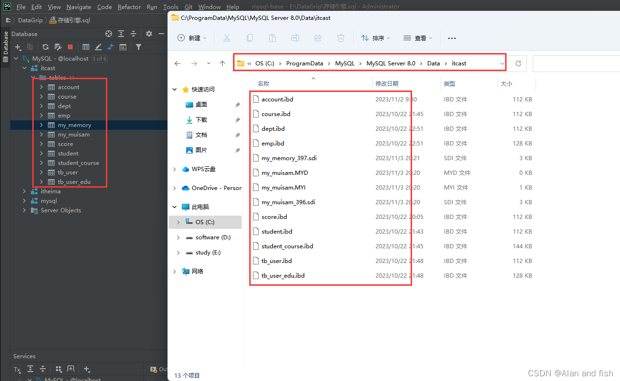The width and height of the screenshot is (620, 381).
Task: Open the 新建 (New) dropdown in Explorer
Action: [192, 38]
